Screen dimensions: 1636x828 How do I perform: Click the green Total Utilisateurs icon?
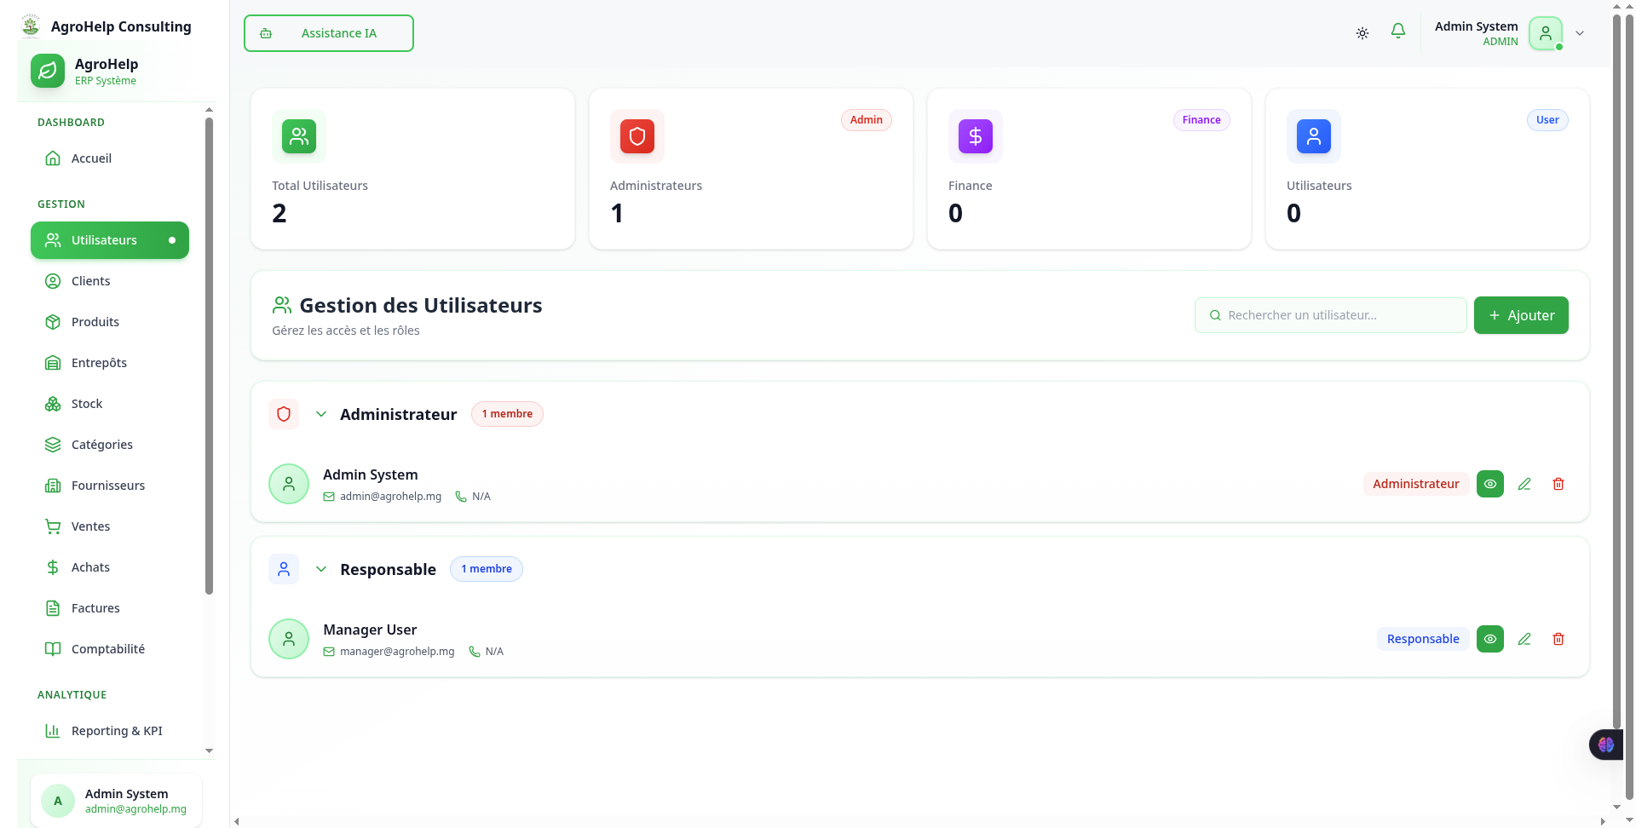click(299, 136)
